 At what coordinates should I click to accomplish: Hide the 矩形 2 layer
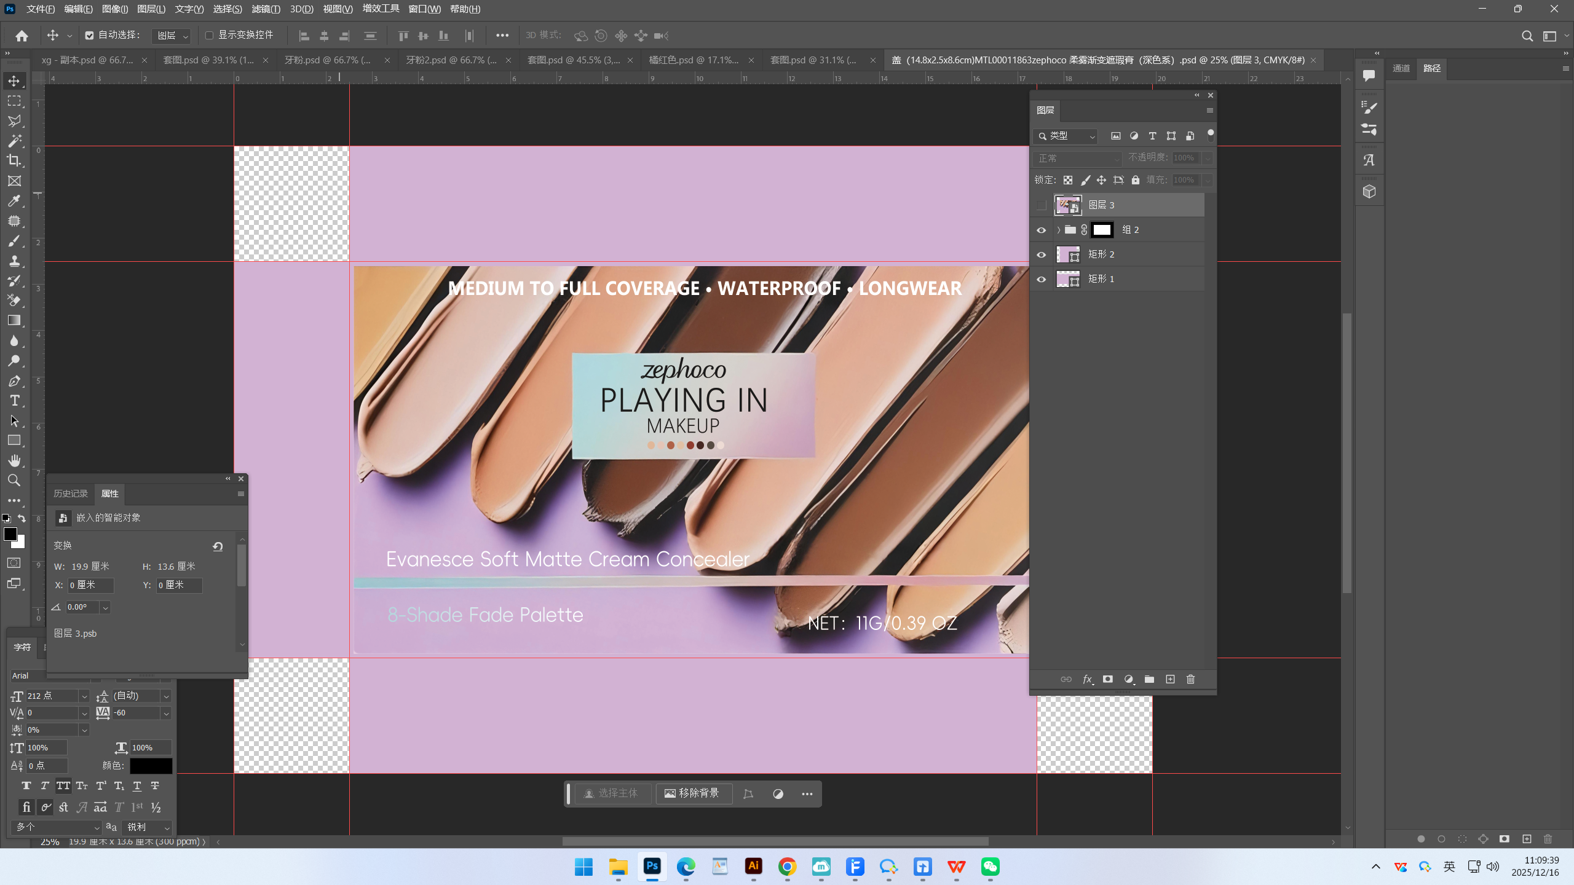[1041, 254]
